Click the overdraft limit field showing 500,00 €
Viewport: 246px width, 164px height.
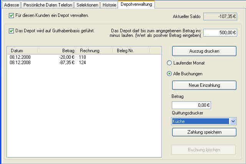220,33
